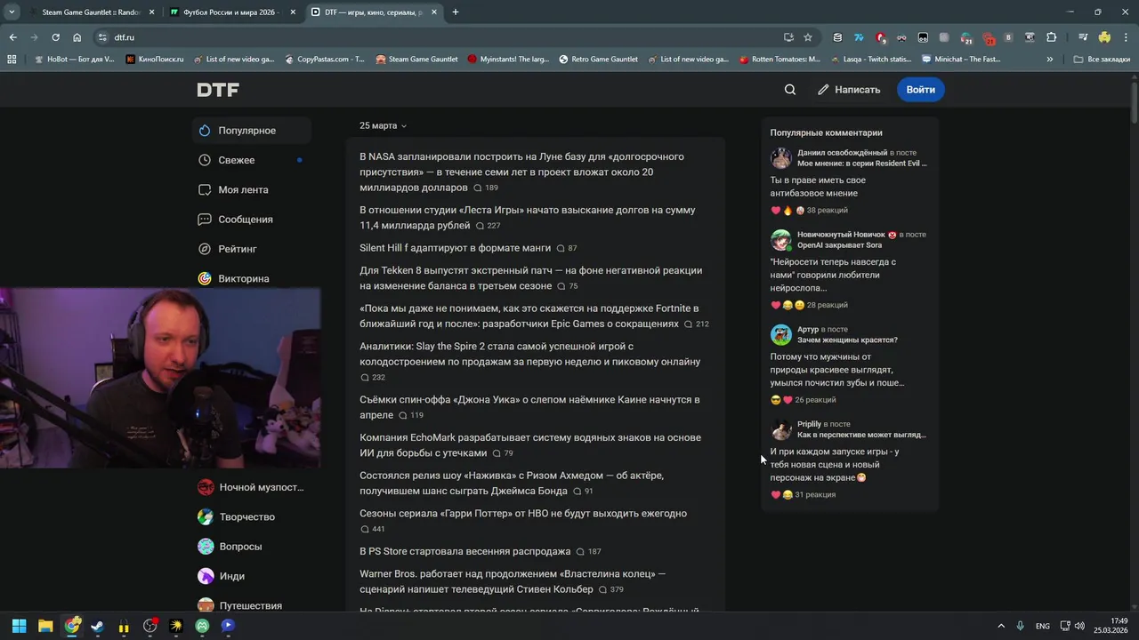Click comment count 379 on Властелина колец post
Viewport: 1139px width, 640px height.
point(611,590)
